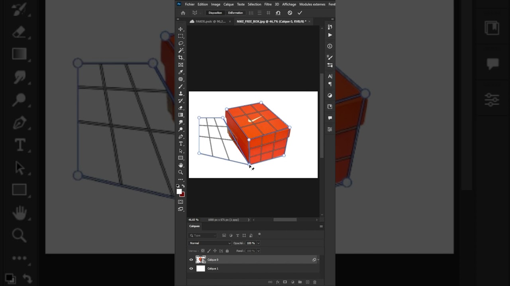Hide the Calque 1 layer
The height and width of the screenshot is (286, 510).
coord(191,269)
